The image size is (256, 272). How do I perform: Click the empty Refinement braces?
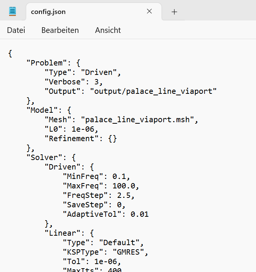click(x=112, y=138)
